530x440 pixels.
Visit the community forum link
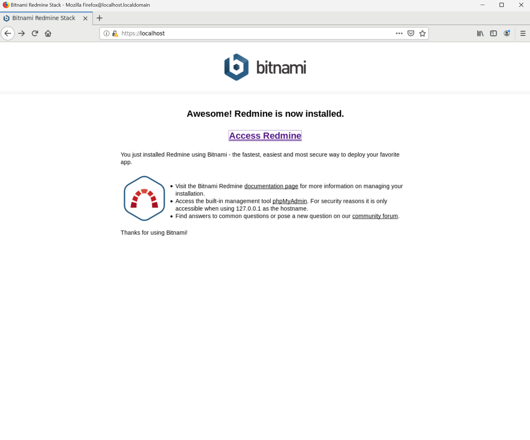[x=375, y=216]
